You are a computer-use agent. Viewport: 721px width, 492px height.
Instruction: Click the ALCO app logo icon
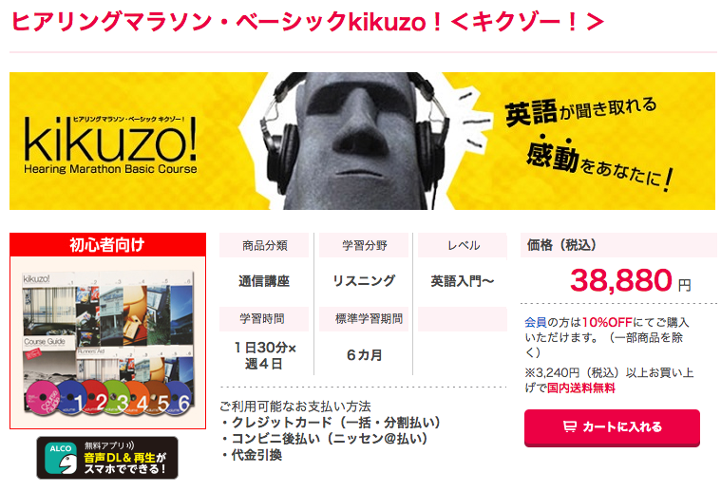click(x=61, y=458)
